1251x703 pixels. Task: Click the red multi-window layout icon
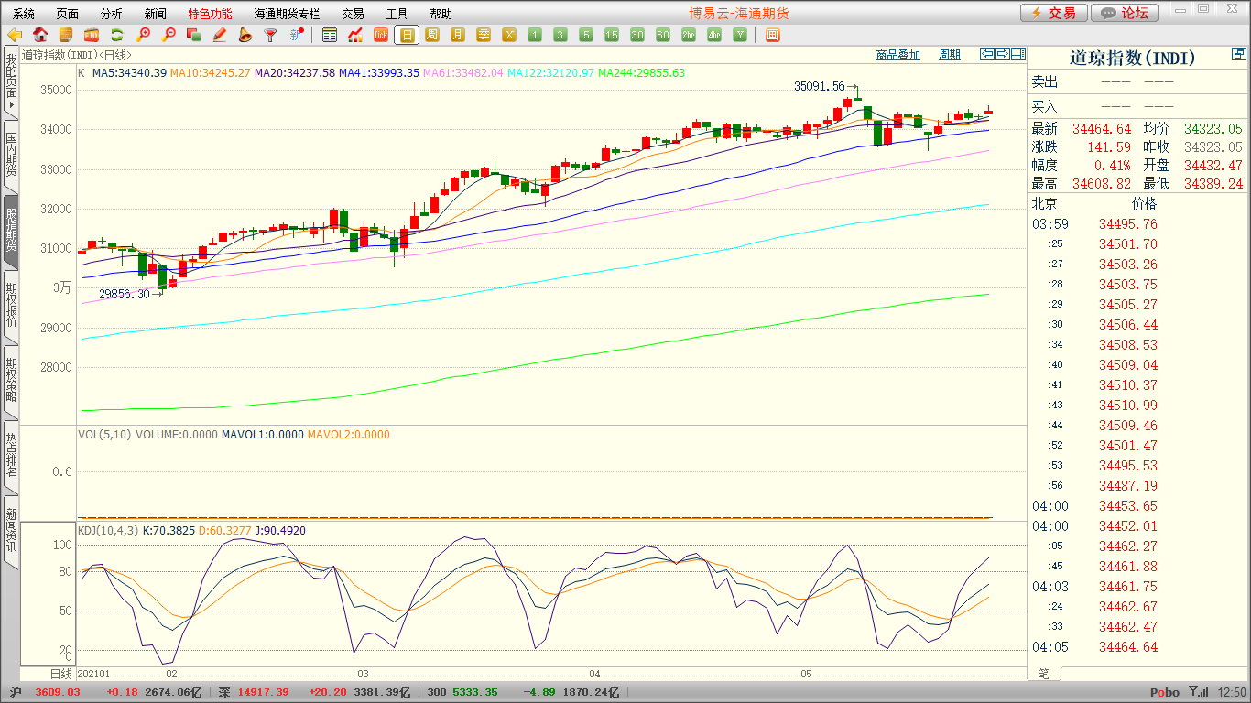(772, 35)
